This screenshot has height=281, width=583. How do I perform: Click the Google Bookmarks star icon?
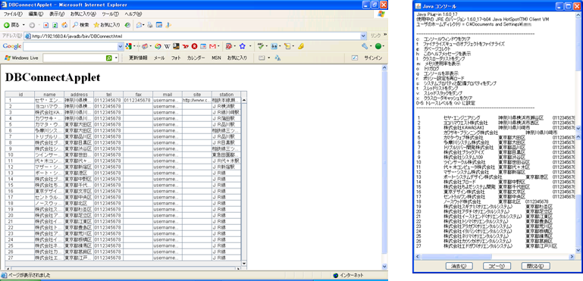[243, 46]
